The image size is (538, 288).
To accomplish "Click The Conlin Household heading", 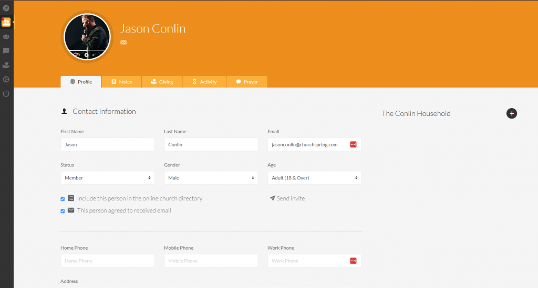I will point(416,114).
